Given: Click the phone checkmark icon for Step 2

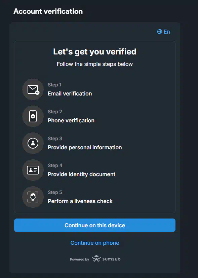Looking at the screenshot, I should pos(33,116).
